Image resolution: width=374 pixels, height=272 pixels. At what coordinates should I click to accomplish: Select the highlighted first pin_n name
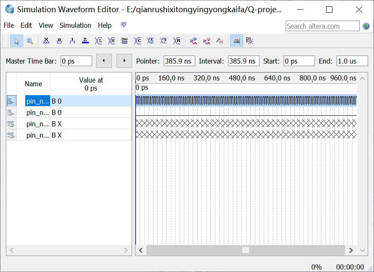37,101
